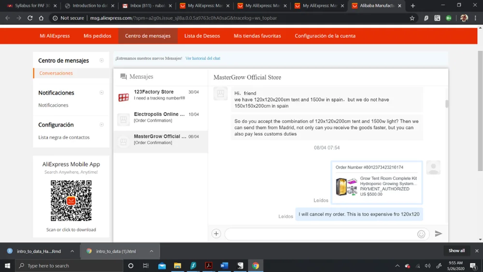Click the chat conversation scrollbar thumb

coord(447,104)
